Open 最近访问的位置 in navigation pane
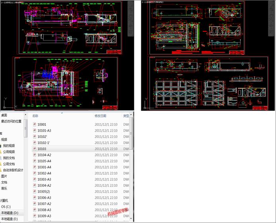The height and width of the screenshot is (223, 276). tap(11, 121)
